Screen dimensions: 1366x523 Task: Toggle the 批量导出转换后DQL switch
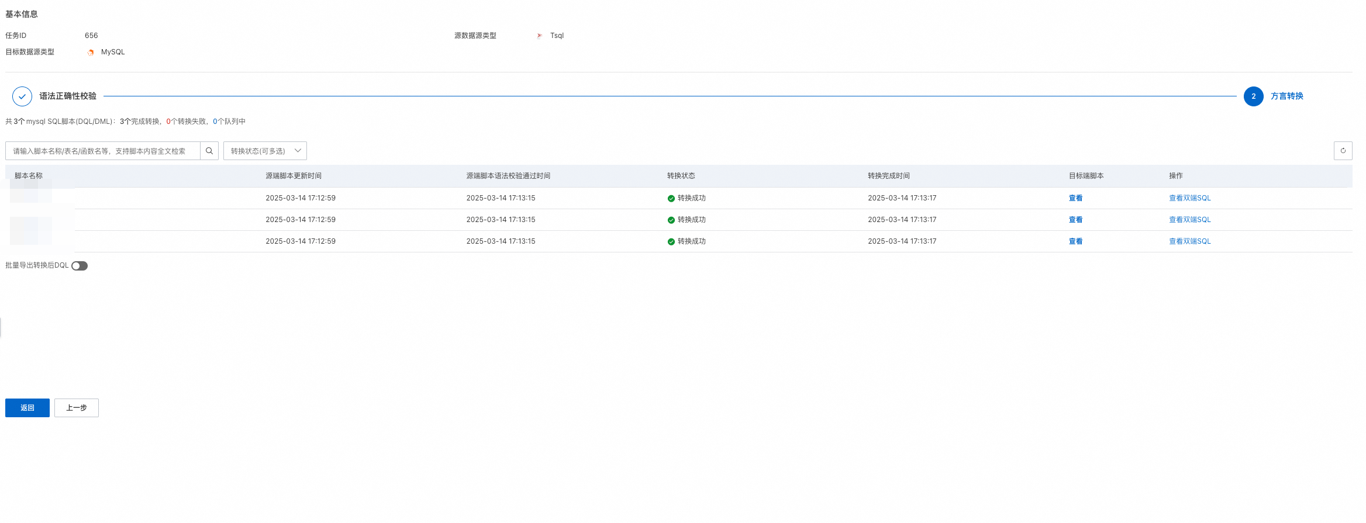80,266
